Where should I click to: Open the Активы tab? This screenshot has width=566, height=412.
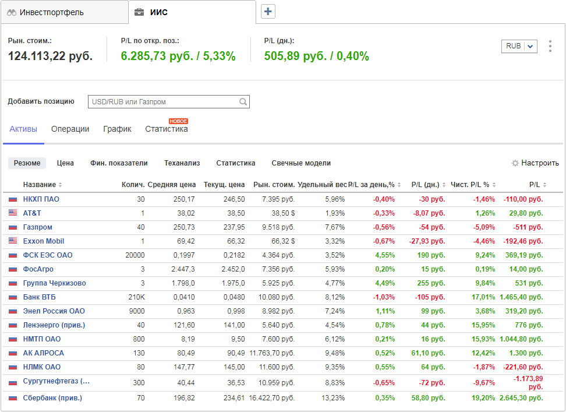[23, 129]
